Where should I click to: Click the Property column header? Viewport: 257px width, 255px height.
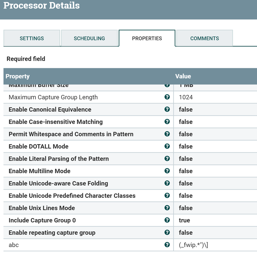[17, 76]
